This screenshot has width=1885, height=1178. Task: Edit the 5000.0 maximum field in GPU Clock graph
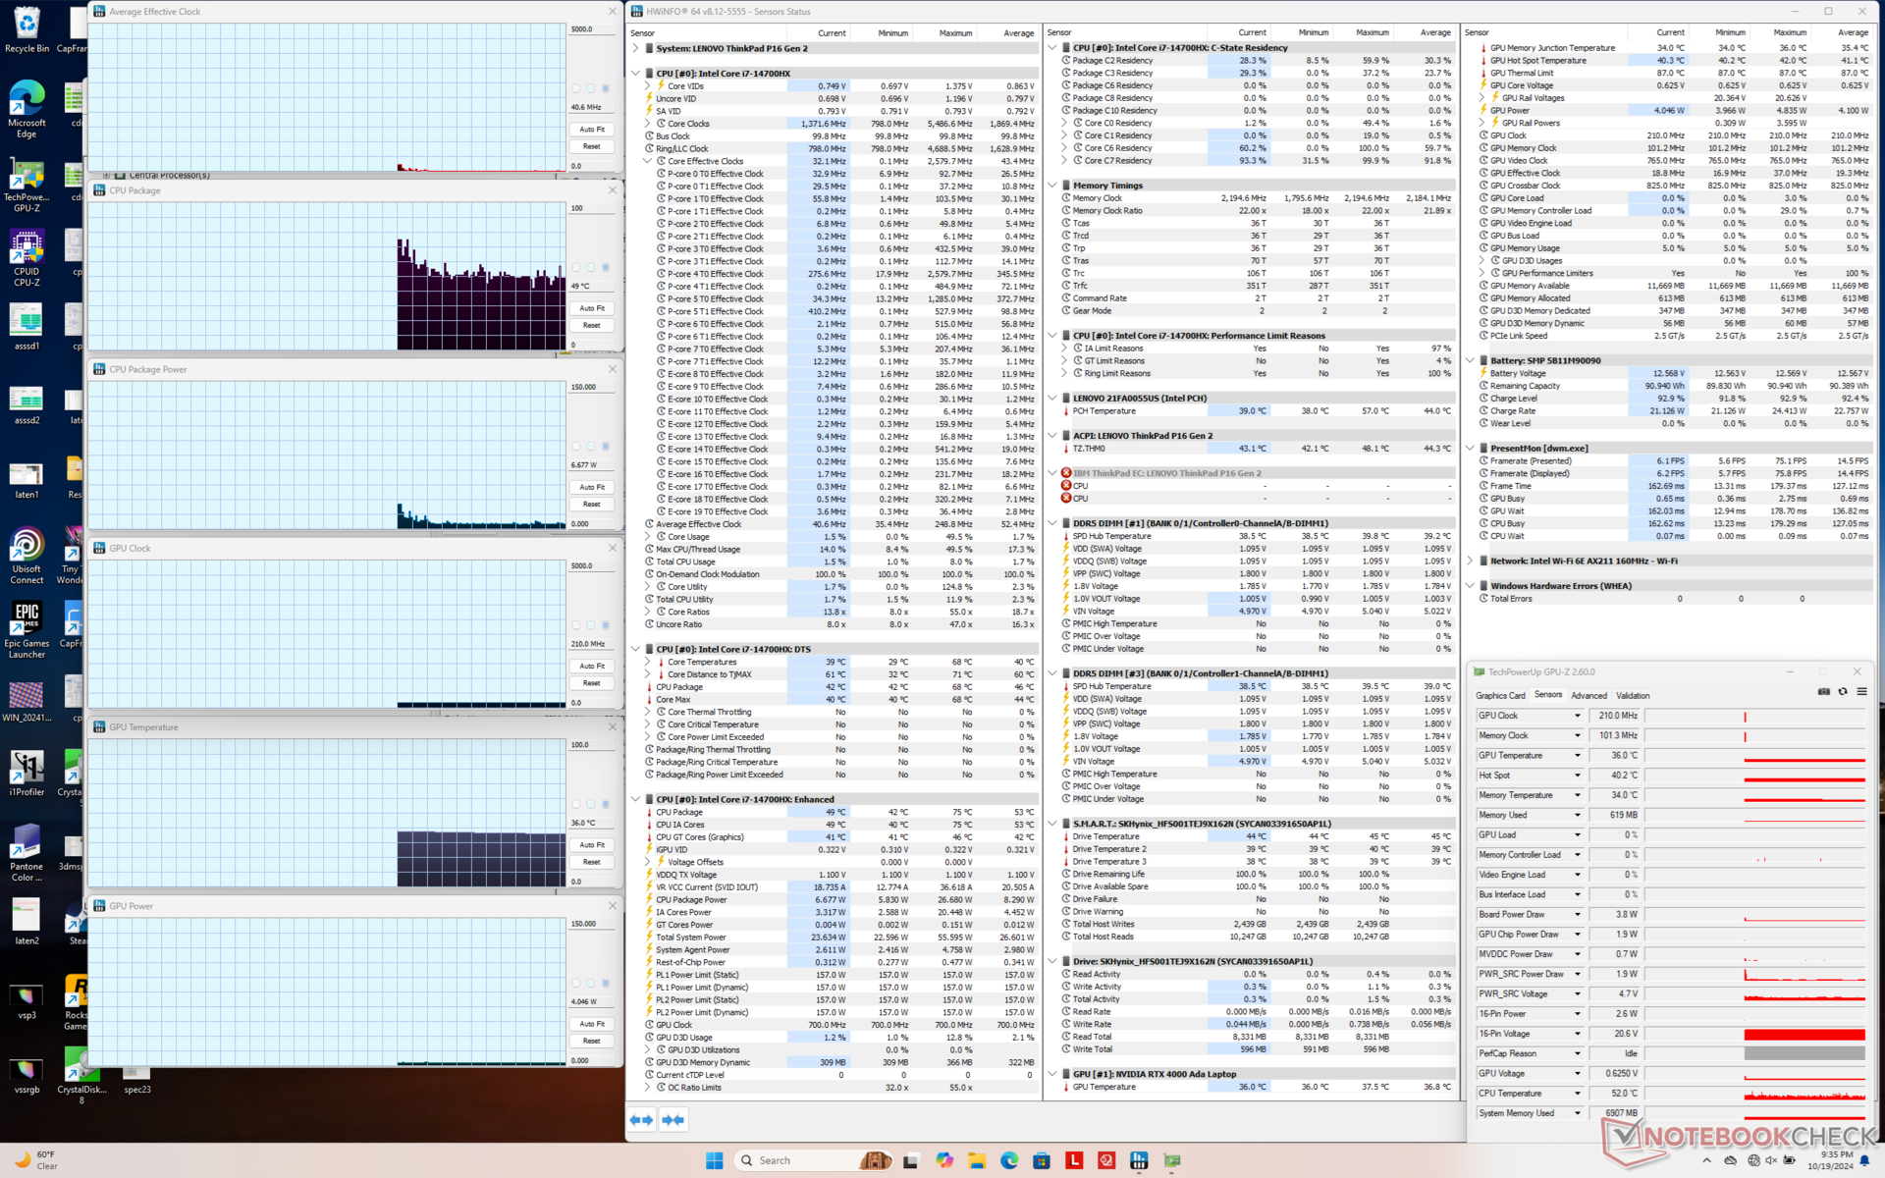pyautogui.click(x=591, y=566)
